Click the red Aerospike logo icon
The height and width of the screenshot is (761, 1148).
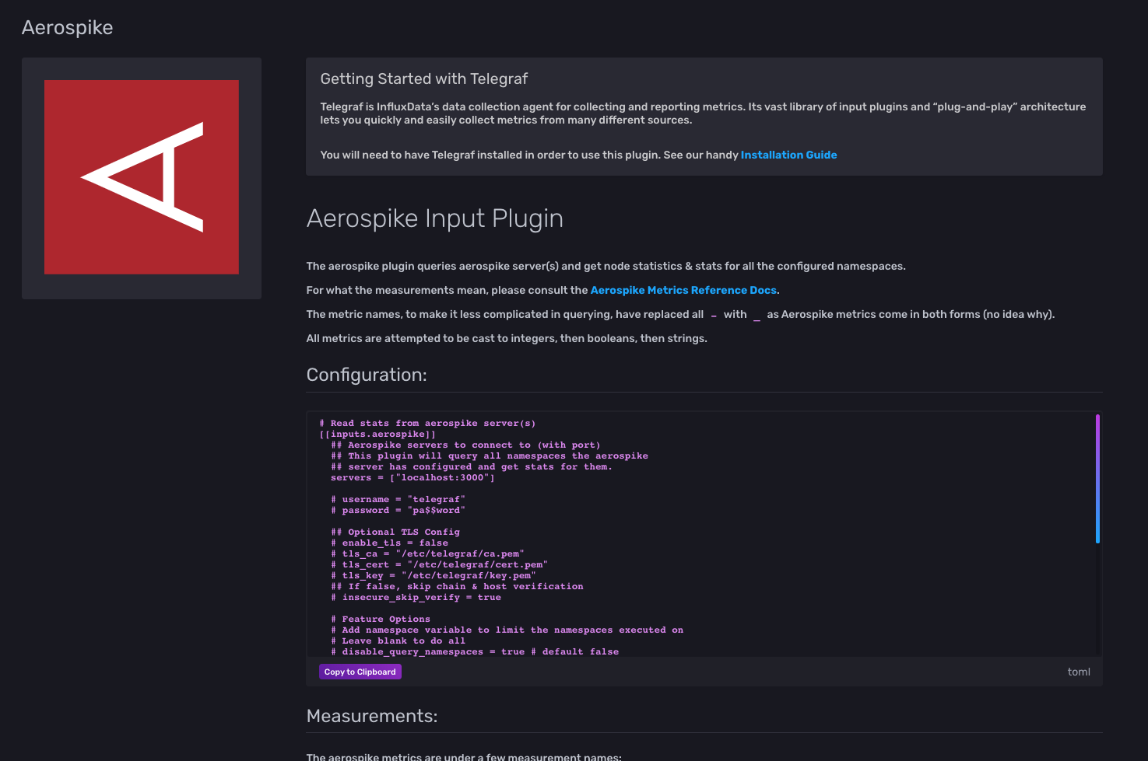tap(141, 176)
